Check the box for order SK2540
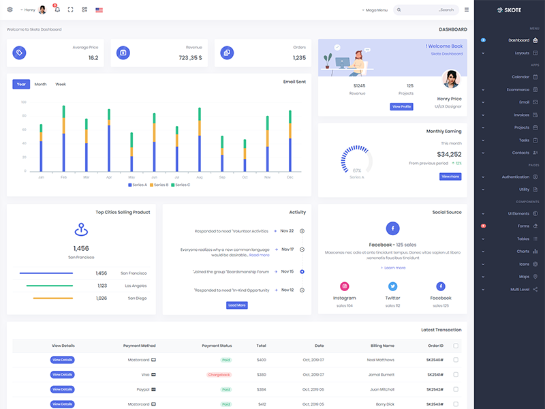Viewport: 545px width, 409px height. point(456,360)
